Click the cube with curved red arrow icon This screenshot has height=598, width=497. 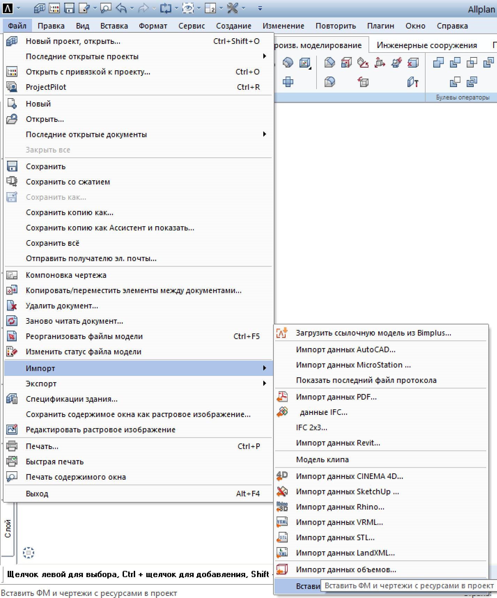coord(363,82)
